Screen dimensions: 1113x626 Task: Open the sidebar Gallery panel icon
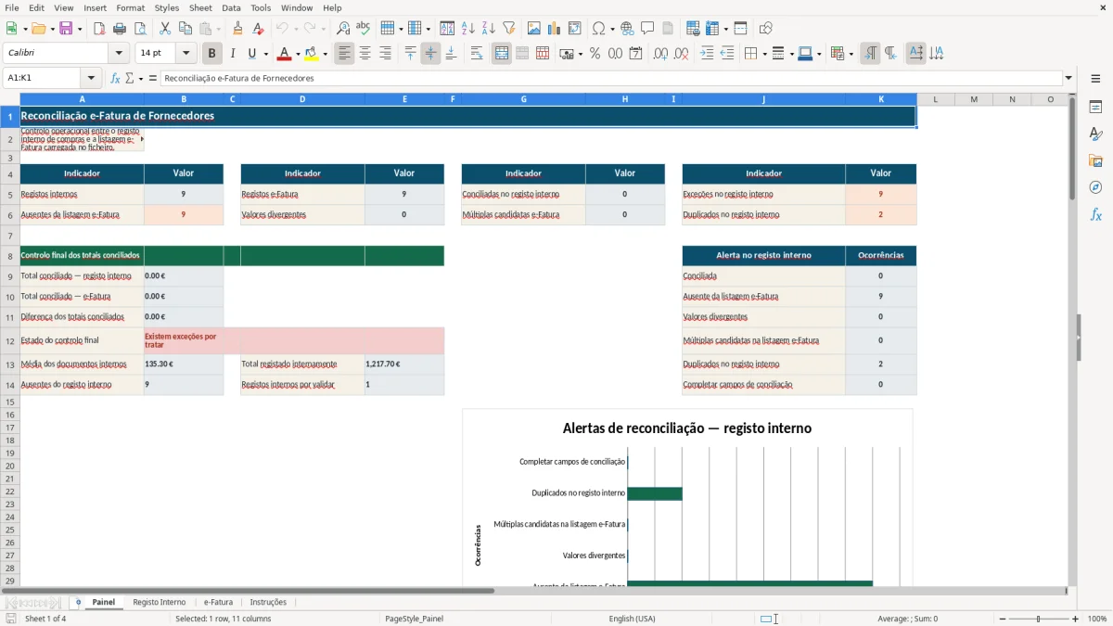click(x=1095, y=160)
